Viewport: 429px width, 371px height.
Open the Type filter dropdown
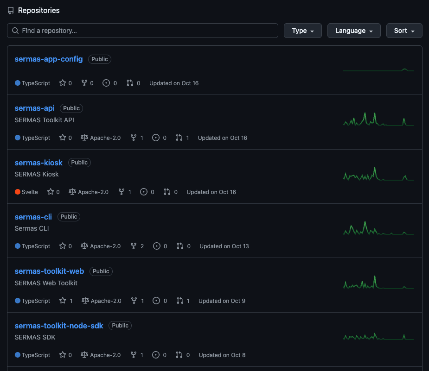click(302, 31)
